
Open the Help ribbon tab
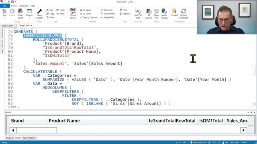33,6
